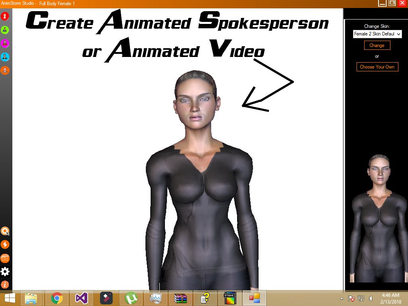Minimize the AnimStorm Studio window
The image size is (408, 306).
(x=382, y=3)
